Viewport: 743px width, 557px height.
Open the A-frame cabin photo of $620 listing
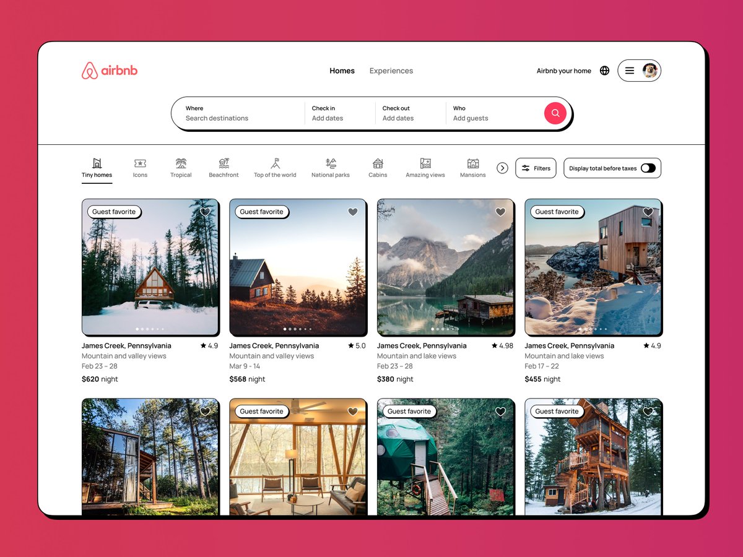(150, 267)
